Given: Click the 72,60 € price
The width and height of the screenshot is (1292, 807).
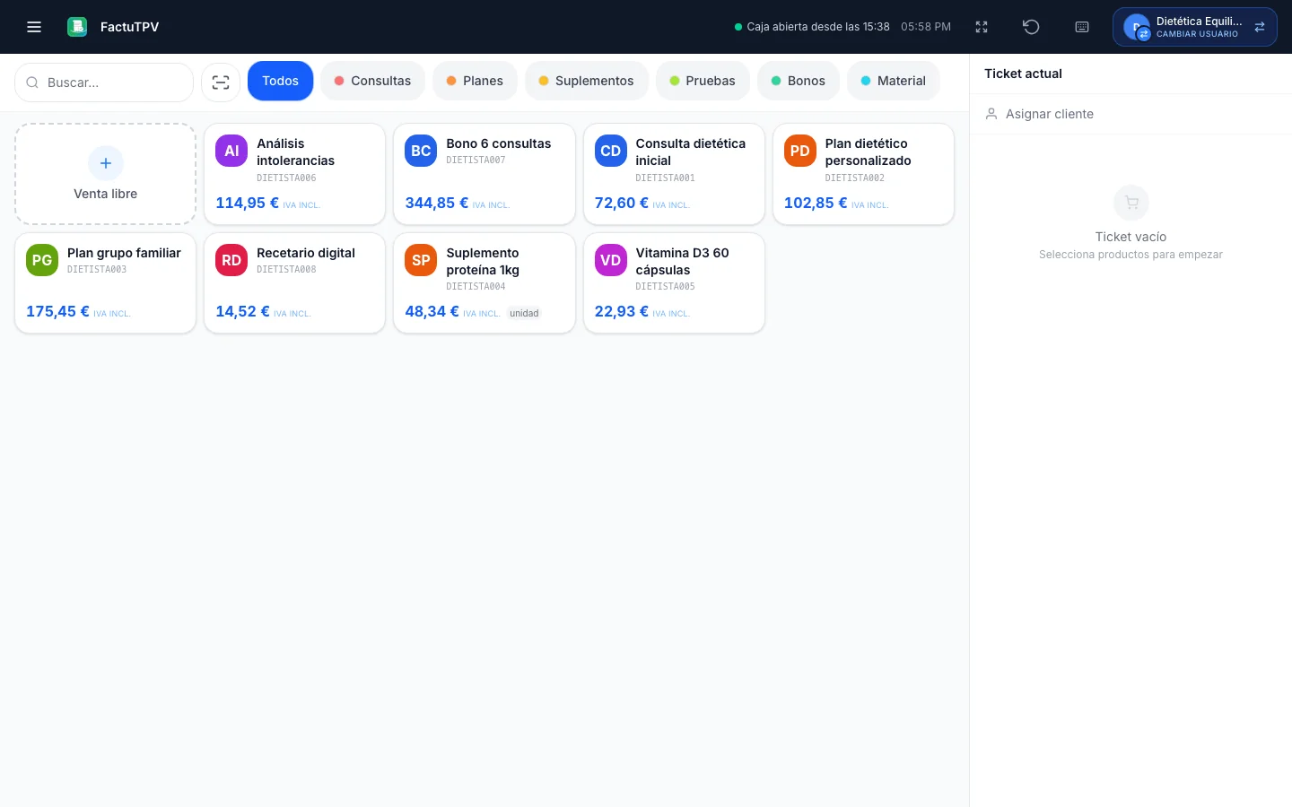Looking at the screenshot, I should click(x=622, y=203).
